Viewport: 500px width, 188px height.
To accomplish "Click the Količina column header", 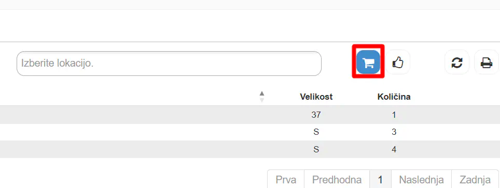I will click(394, 97).
